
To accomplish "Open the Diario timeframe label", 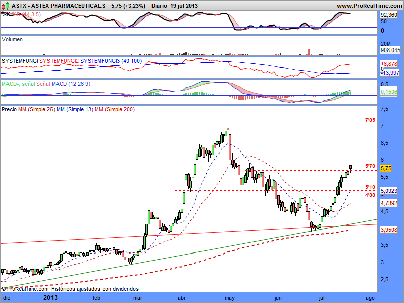I will pyautogui.click(x=159, y=6).
